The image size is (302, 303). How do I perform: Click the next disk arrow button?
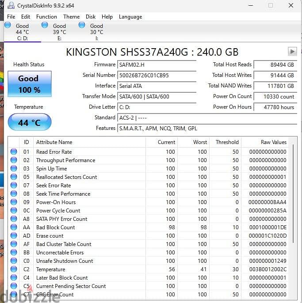coord(292,52)
